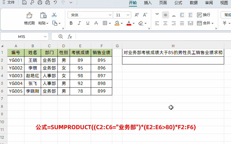The image size is (231, 144).
Task: Expand the font color dropdown arrow
Action: 134,23
